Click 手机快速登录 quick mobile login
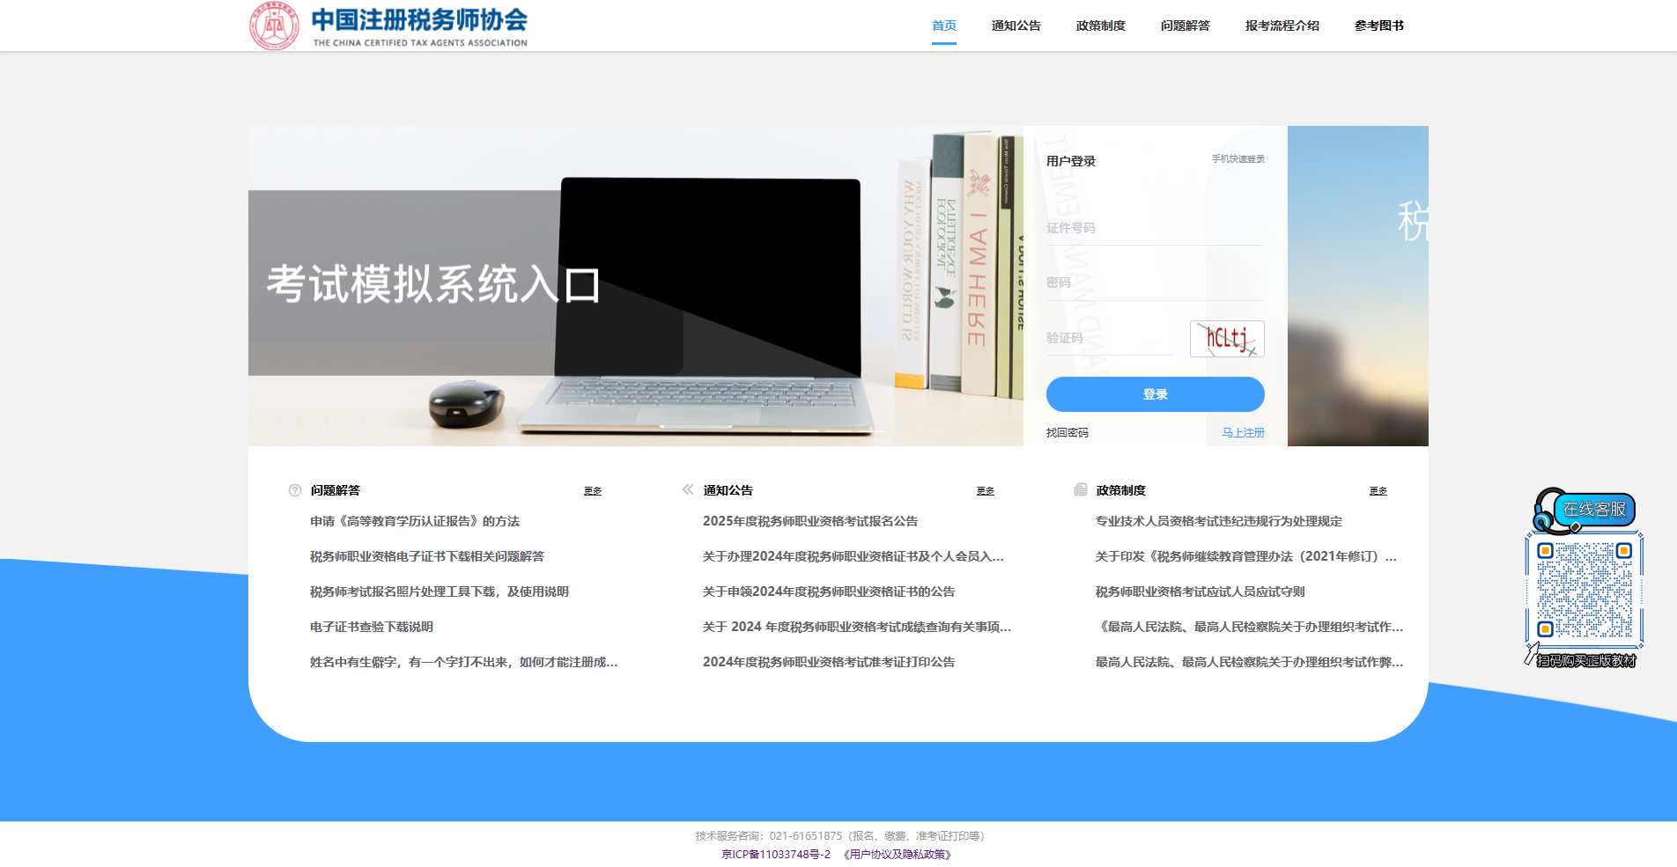The height and width of the screenshot is (867, 1677). 1237,159
